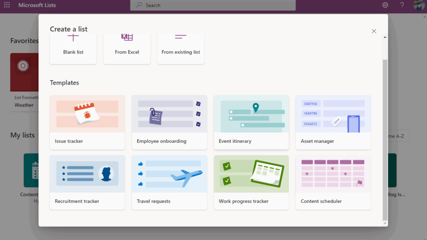Select the Recruitment tracker template thumbnail

87,174
